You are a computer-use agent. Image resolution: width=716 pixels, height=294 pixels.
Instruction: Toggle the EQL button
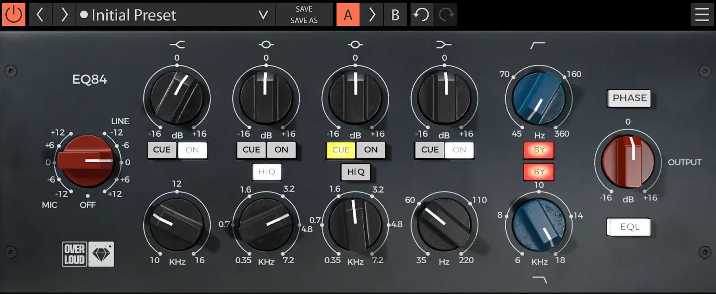pyautogui.click(x=629, y=227)
